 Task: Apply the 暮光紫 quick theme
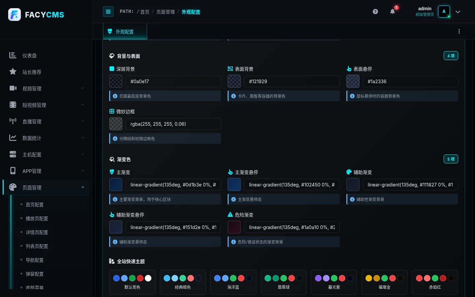pos(334,282)
